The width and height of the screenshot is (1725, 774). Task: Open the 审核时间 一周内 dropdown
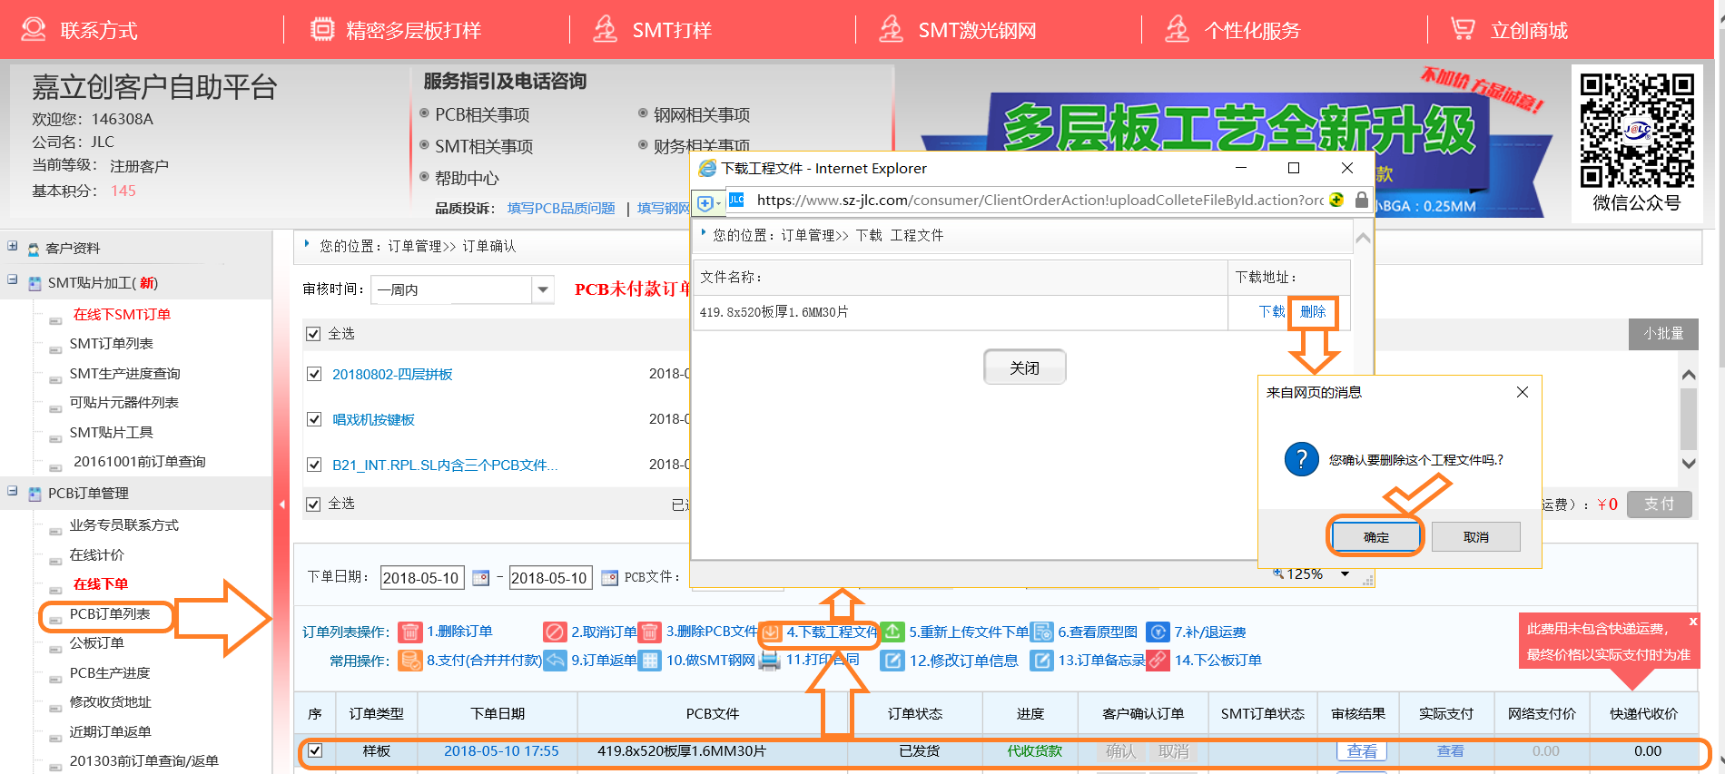543,289
